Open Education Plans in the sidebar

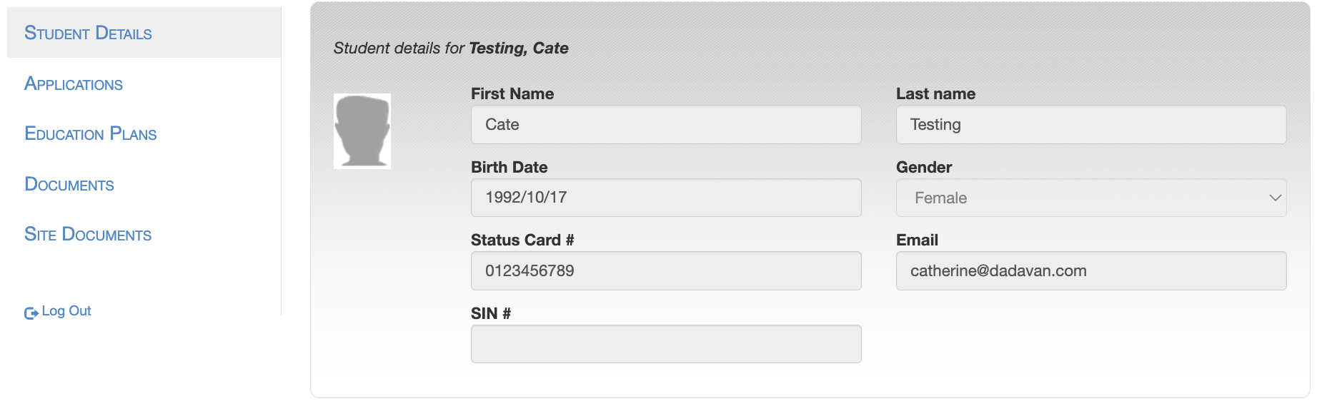pyautogui.click(x=91, y=133)
